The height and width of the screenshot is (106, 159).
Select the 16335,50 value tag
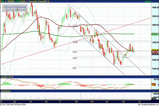(155, 54)
